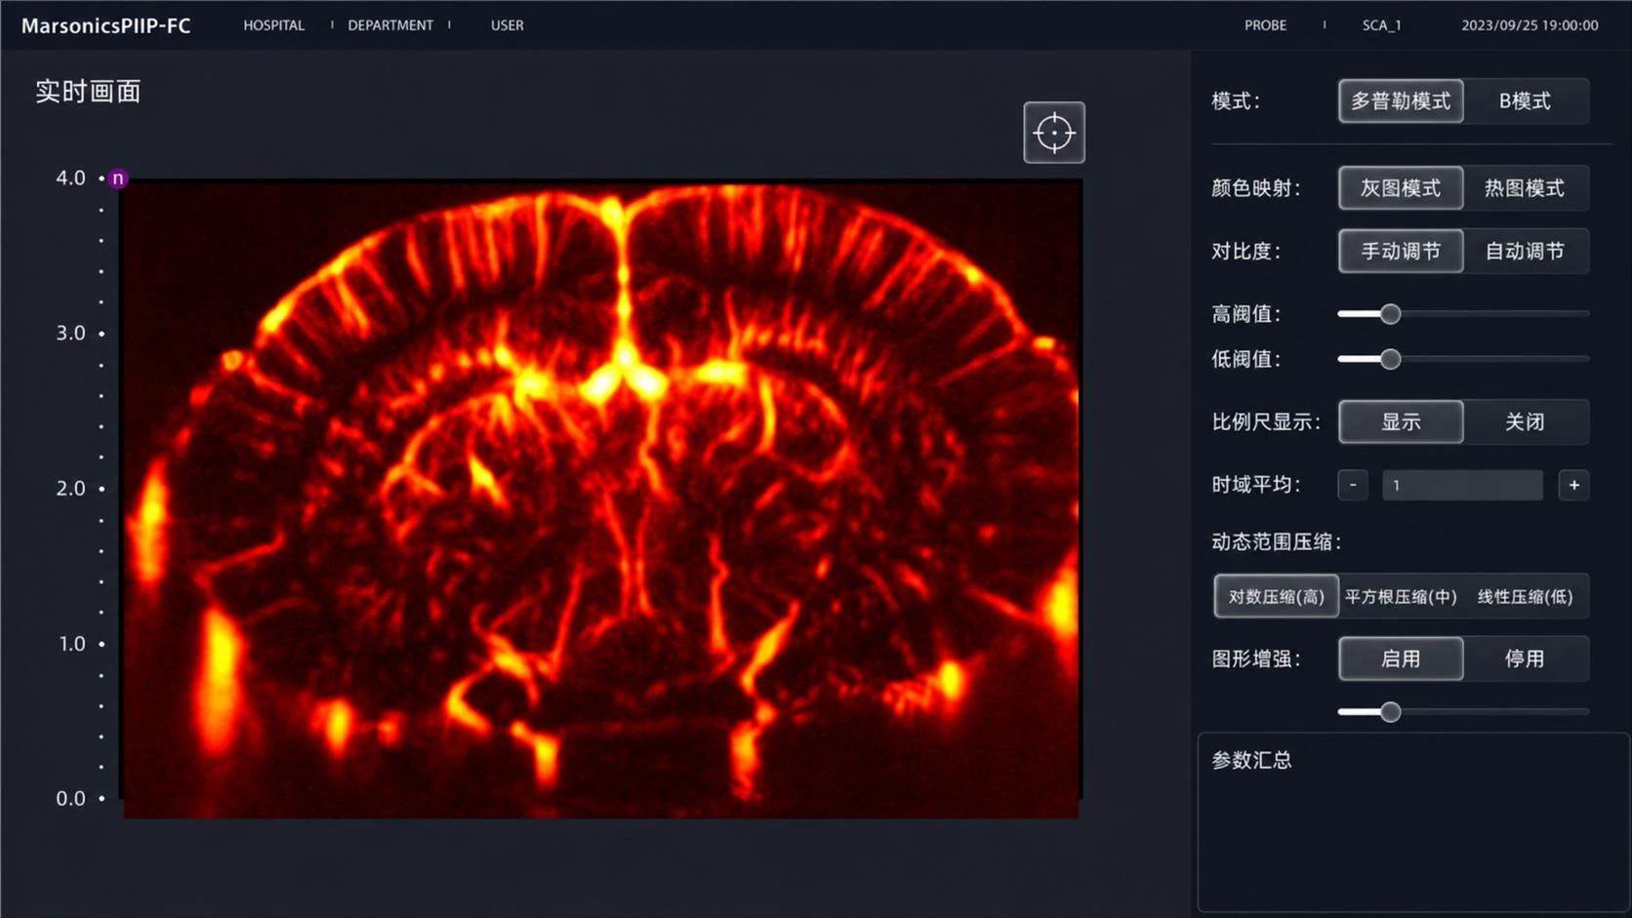The image size is (1632, 918).
Task: Click the crosshair target icon button
Action: [1054, 133]
